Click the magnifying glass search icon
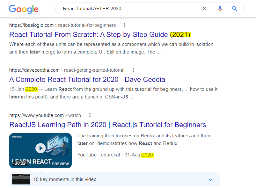The width and height of the screenshot is (256, 188). (234, 9)
